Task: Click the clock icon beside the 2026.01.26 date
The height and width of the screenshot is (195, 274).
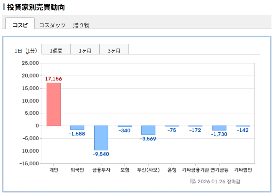Action: (193, 181)
